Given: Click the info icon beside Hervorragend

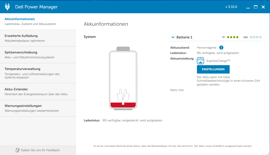Looking at the screenshot, I should click(221, 48).
